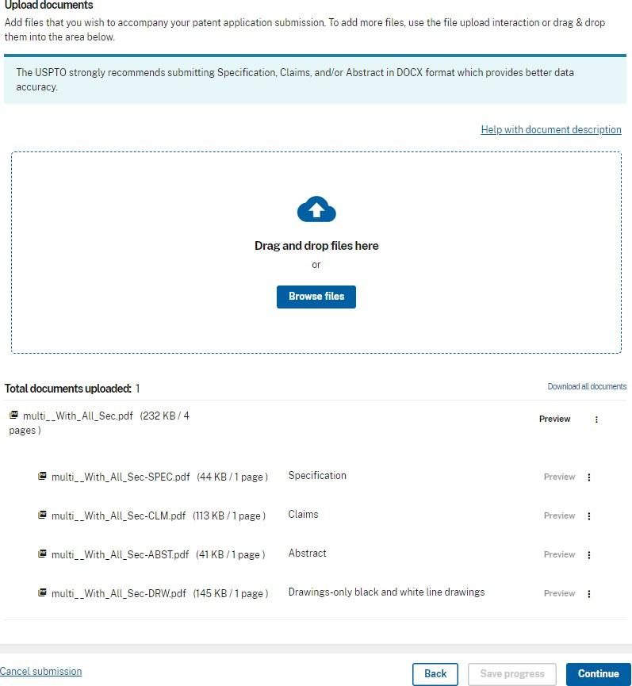
Task: Click file icon beside multi__With_All_Sec-DRW.pdf
Action: pos(42,592)
